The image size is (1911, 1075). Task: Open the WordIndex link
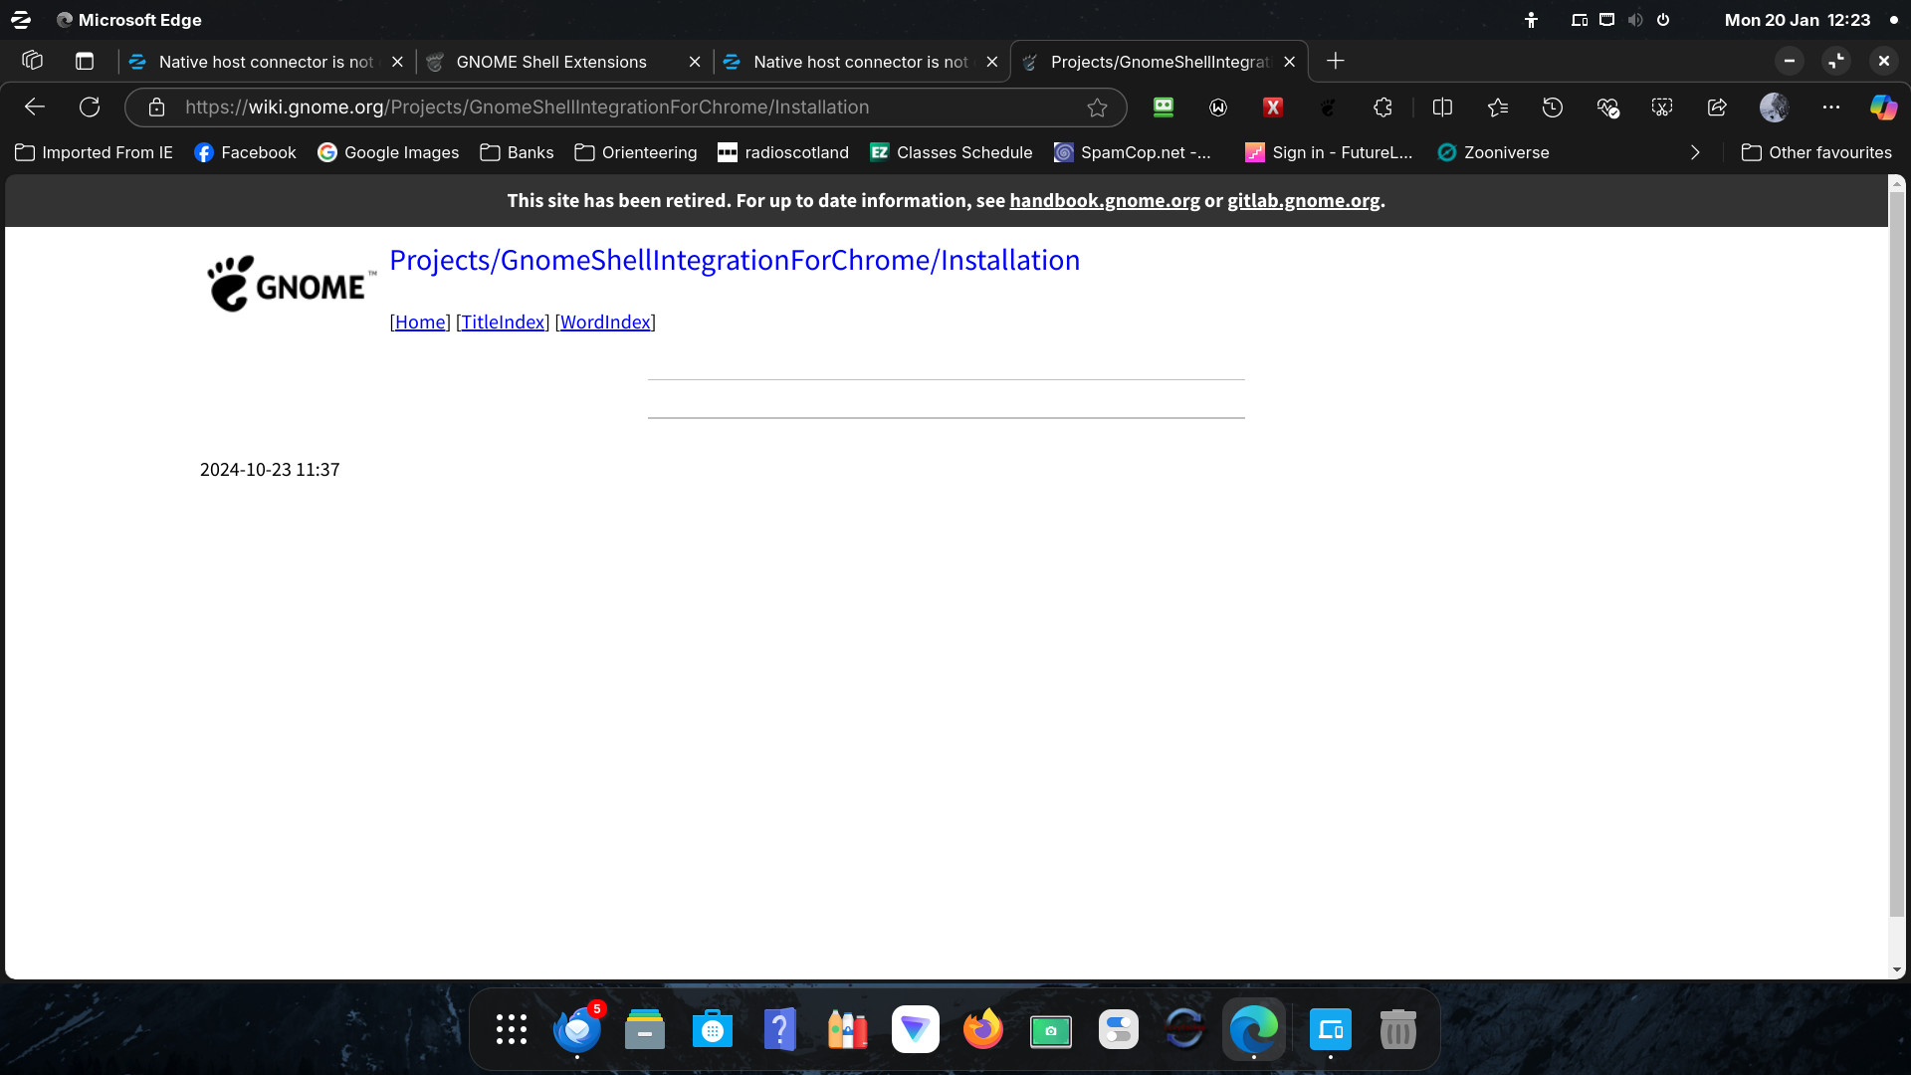pyautogui.click(x=605, y=322)
